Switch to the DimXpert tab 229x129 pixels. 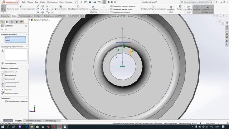click(x=37, y=16)
